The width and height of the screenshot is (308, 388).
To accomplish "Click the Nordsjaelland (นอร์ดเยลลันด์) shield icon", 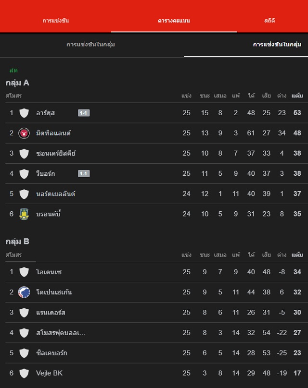I will [24, 194].
